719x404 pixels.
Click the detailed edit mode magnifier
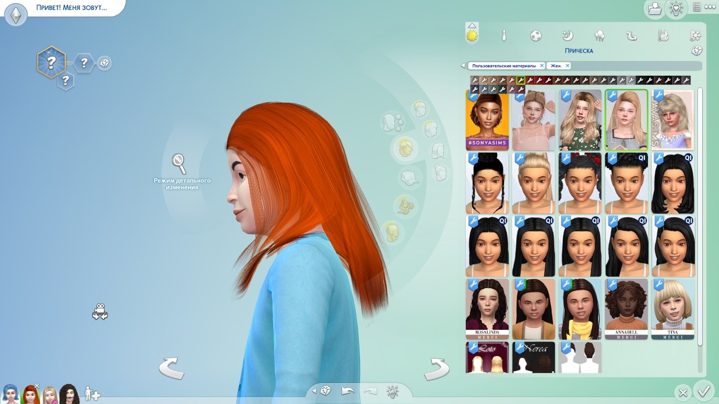coord(179,164)
